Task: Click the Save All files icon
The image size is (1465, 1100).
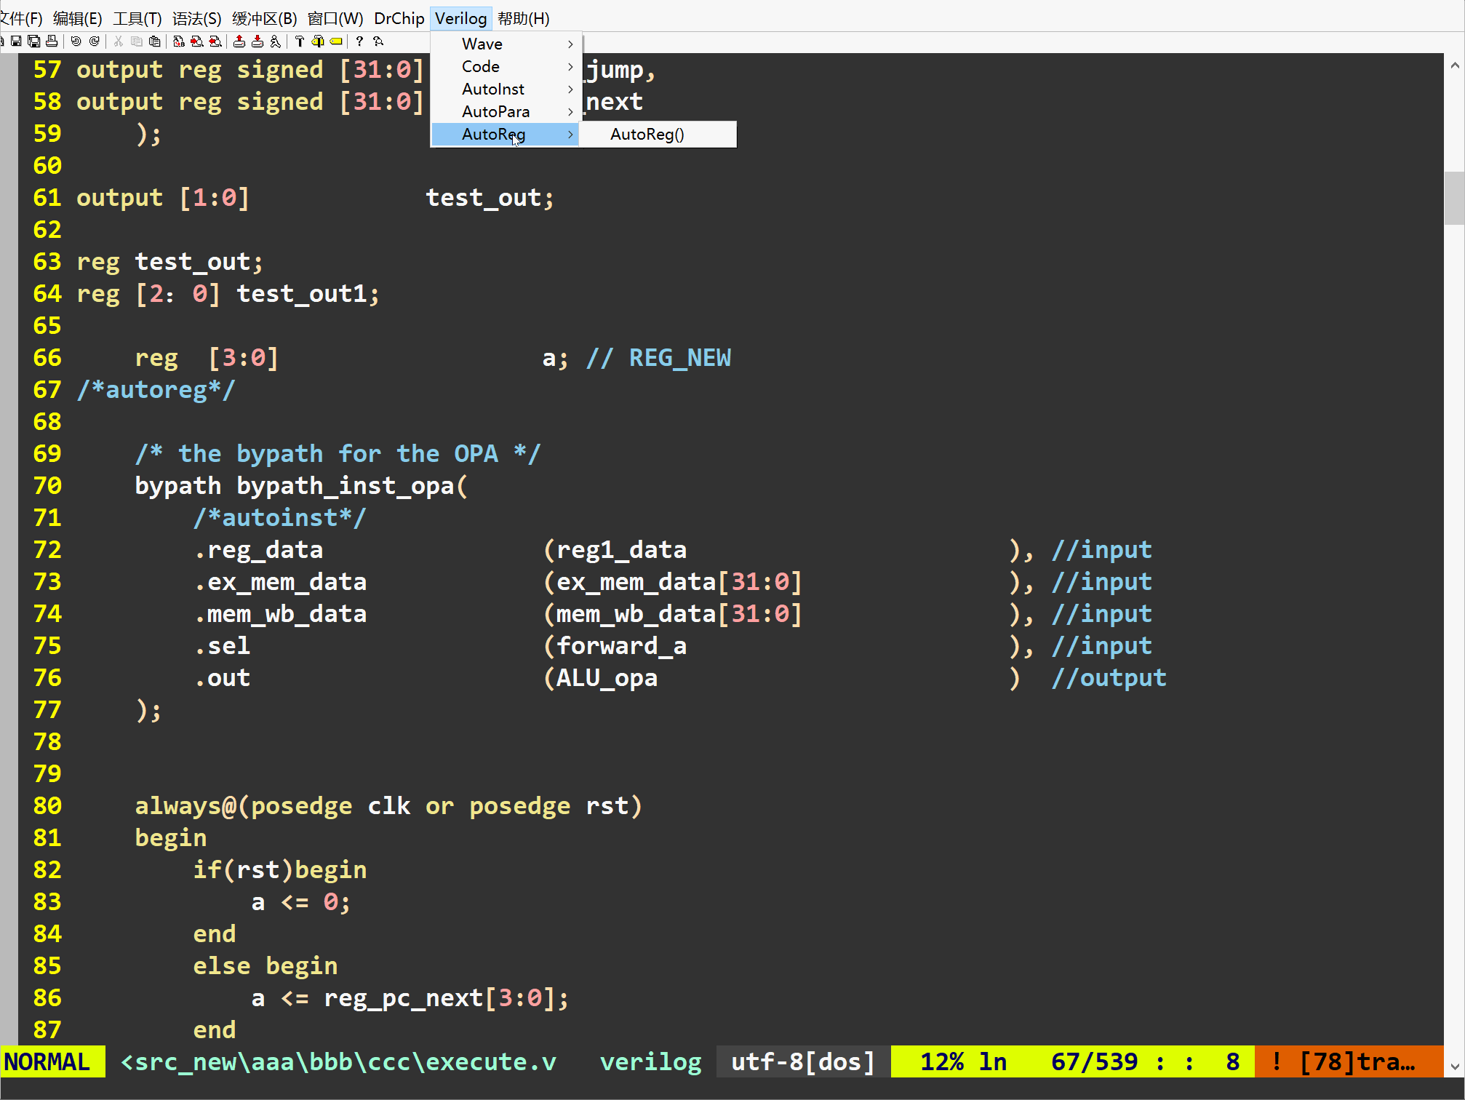Action: (x=33, y=41)
